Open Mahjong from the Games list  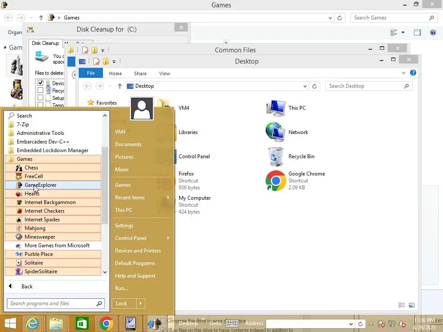click(x=53, y=228)
